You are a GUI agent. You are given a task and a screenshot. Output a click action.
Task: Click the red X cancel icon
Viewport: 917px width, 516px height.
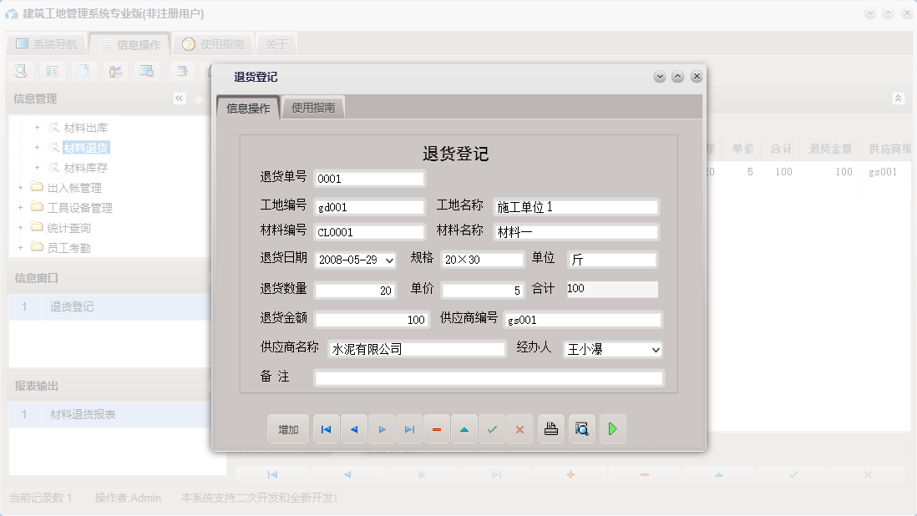point(519,428)
